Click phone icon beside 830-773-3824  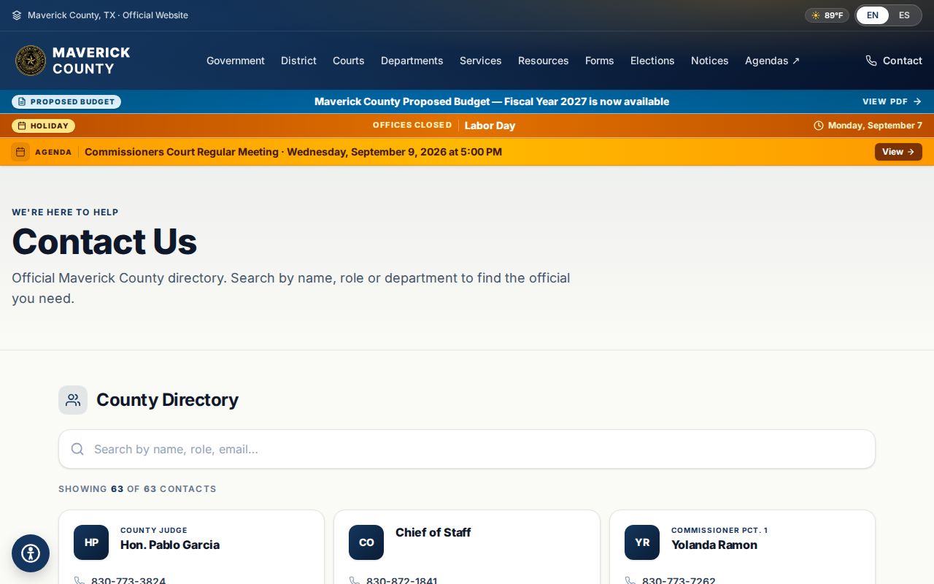[80, 581]
